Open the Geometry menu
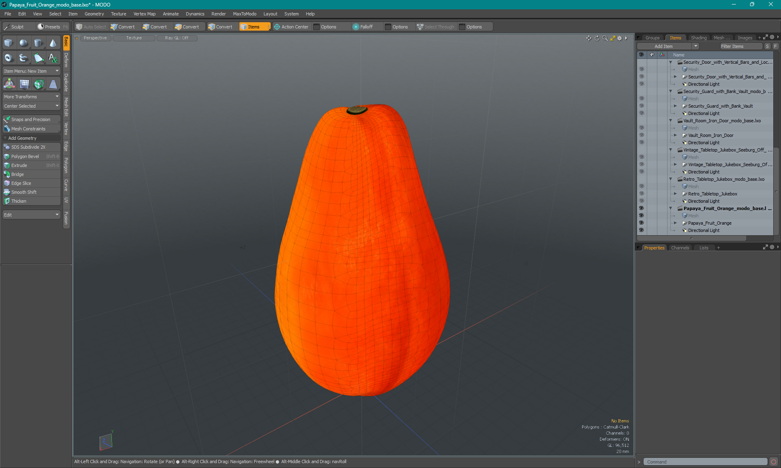The image size is (781, 468). (x=94, y=14)
